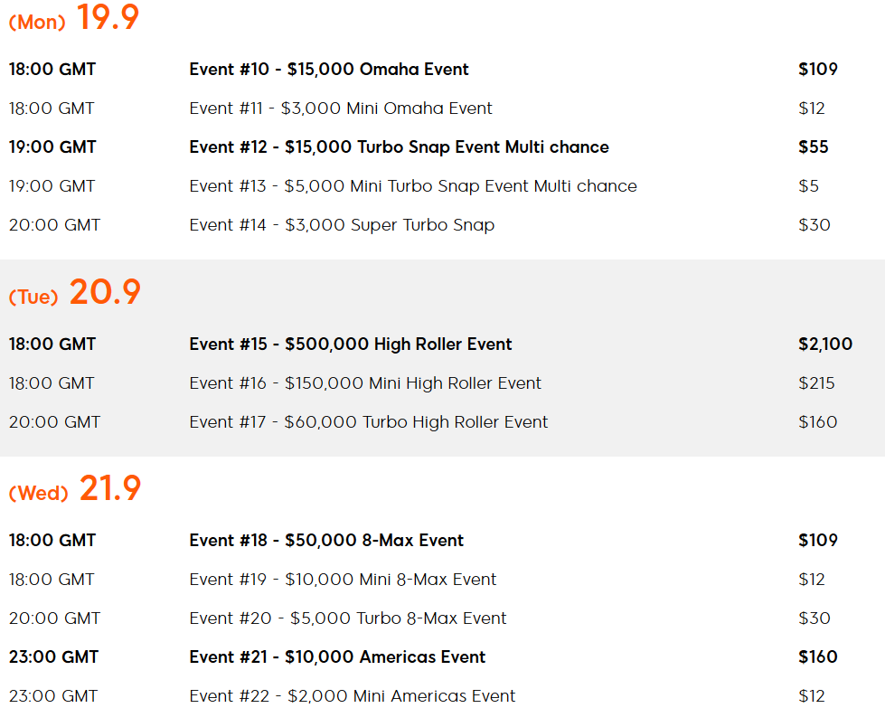
Task: Click the (Mon) 19.9 date heading
Action: pos(74,17)
